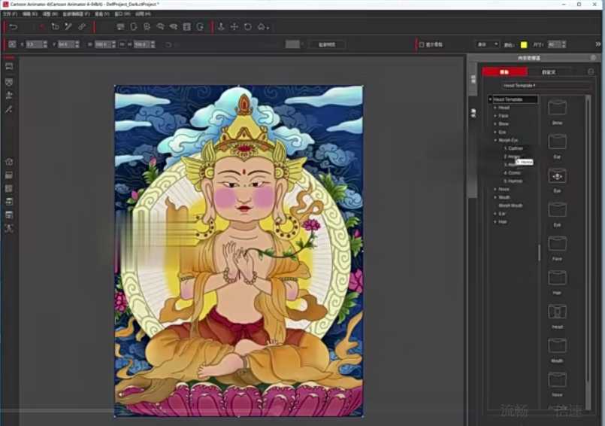Select the circular rotate tool
Viewport: 605px width, 426px height.
tap(248, 26)
